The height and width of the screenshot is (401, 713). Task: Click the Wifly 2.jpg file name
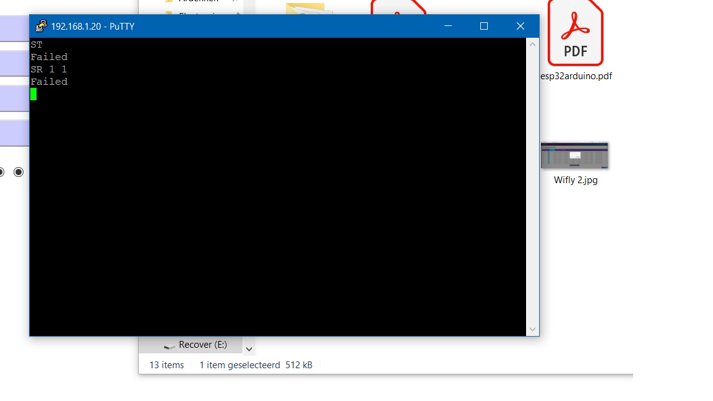576,180
